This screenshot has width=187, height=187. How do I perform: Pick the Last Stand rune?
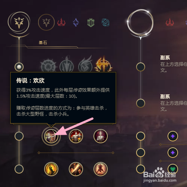101,169
